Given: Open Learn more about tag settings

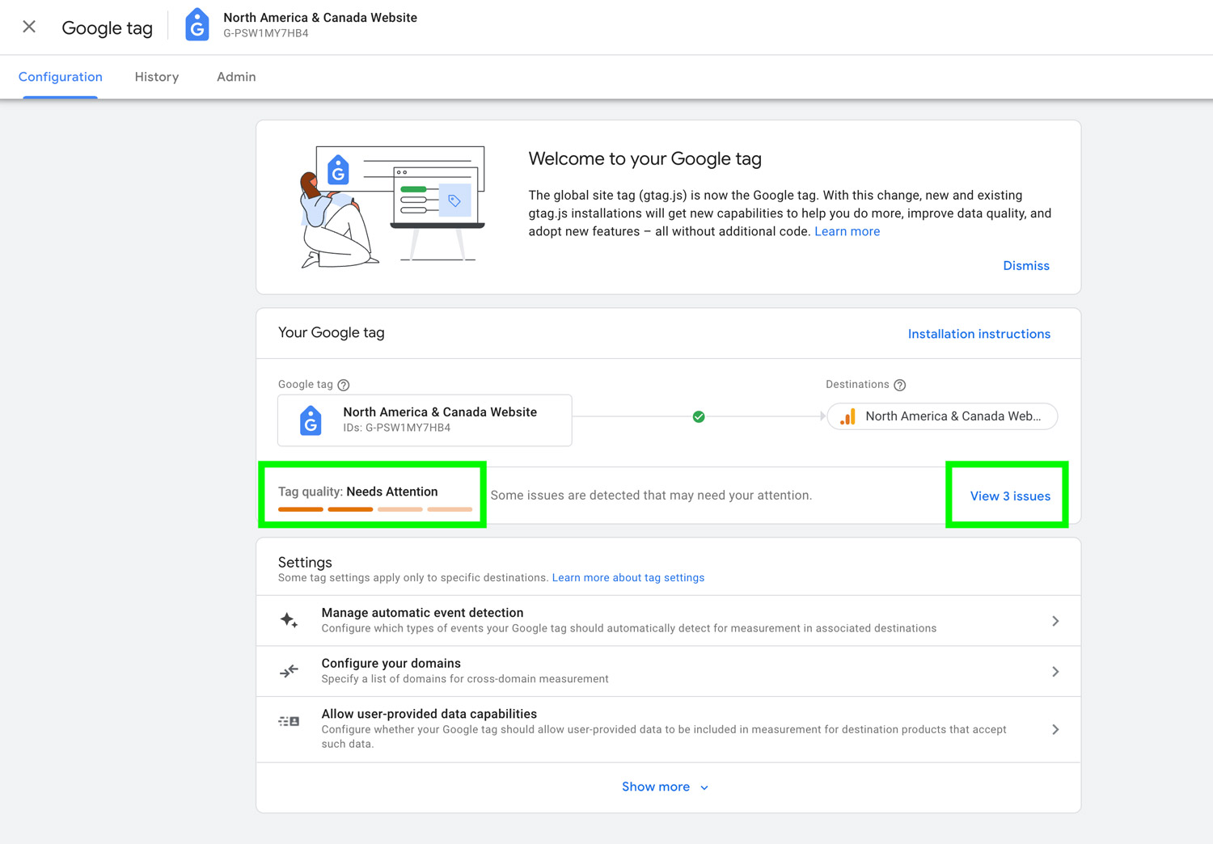Looking at the screenshot, I should (628, 578).
